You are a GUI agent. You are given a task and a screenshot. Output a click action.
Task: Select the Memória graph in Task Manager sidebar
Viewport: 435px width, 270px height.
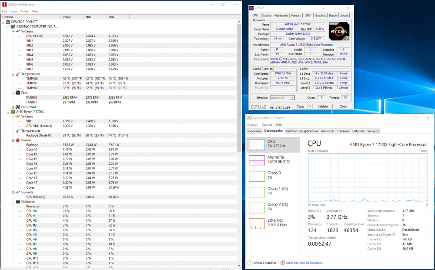coord(257,160)
